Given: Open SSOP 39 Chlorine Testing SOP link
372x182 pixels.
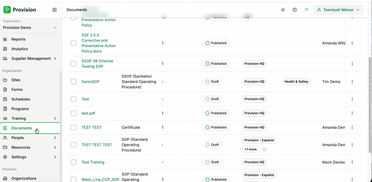Looking at the screenshot, I should click(97, 64).
